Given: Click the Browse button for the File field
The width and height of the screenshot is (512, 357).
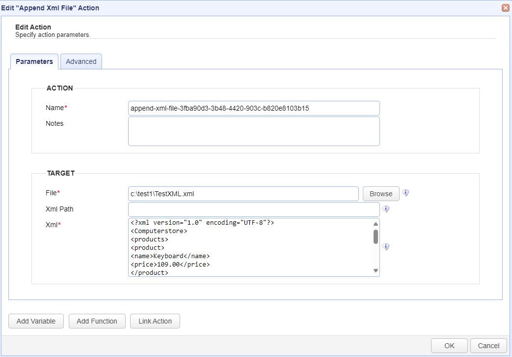Looking at the screenshot, I should tap(380, 193).
